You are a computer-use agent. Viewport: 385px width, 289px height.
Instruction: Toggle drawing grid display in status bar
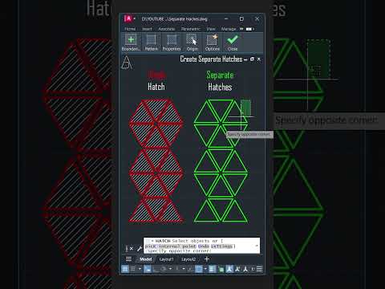pyautogui.click(x=125, y=269)
